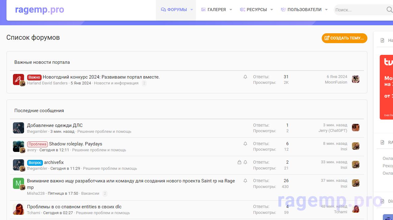
Task: Click bell icon on Saint rp developer thread
Action: (245, 181)
